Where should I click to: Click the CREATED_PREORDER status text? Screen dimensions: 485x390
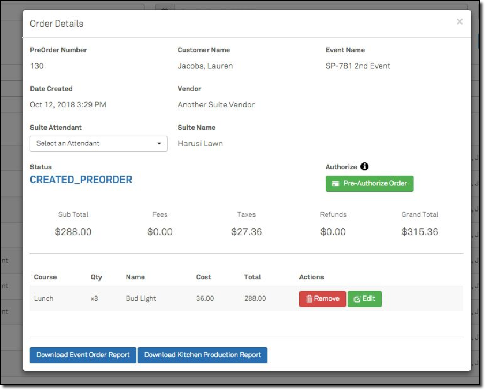coord(81,180)
